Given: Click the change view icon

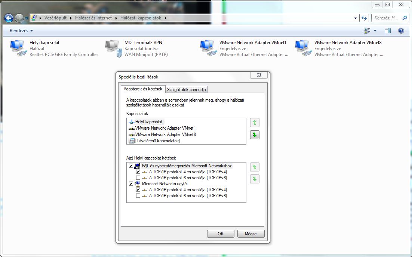Looking at the screenshot, I should pos(367,31).
